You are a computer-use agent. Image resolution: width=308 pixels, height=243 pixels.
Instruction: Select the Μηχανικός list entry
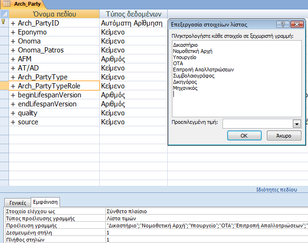pyautogui.click(x=185, y=88)
